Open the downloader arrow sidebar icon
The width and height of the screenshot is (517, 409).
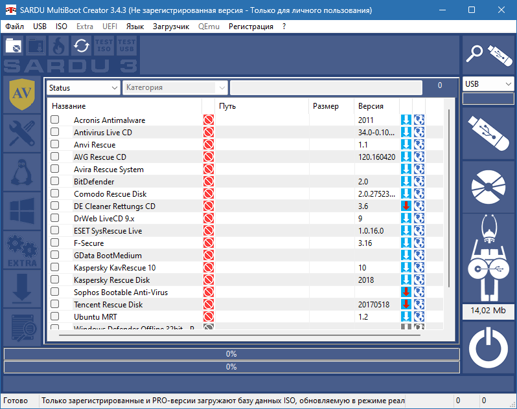(22, 289)
